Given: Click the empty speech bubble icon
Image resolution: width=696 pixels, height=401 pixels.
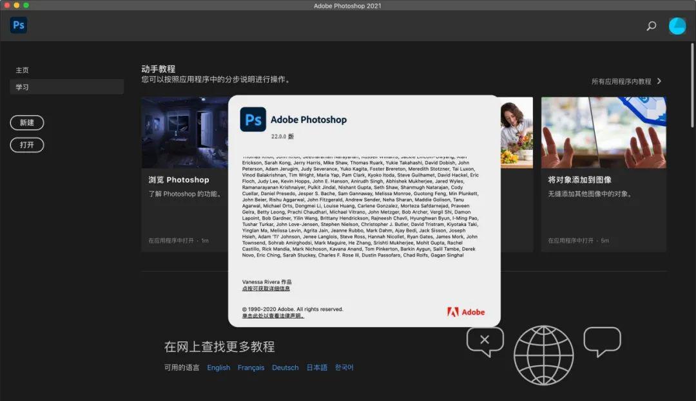Looking at the screenshot, I should coord(603,342).
